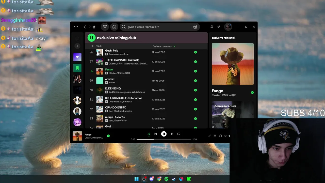Select track 'TOP 1 CHARTS (MEGA BAIT)'

click(x=122, y=60)
